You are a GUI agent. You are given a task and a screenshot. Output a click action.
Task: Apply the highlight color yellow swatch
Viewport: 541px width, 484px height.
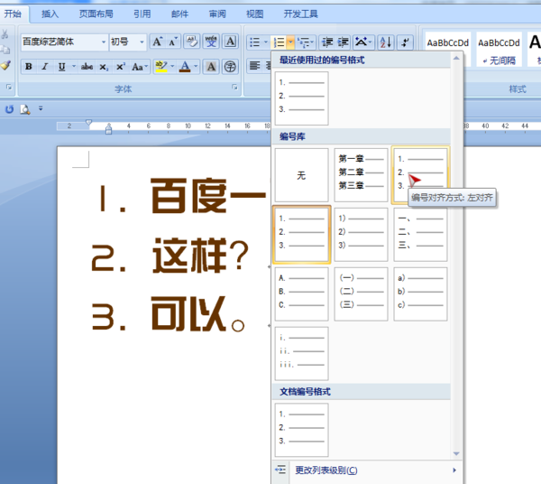pyautogui.click(x=160, y=66)
